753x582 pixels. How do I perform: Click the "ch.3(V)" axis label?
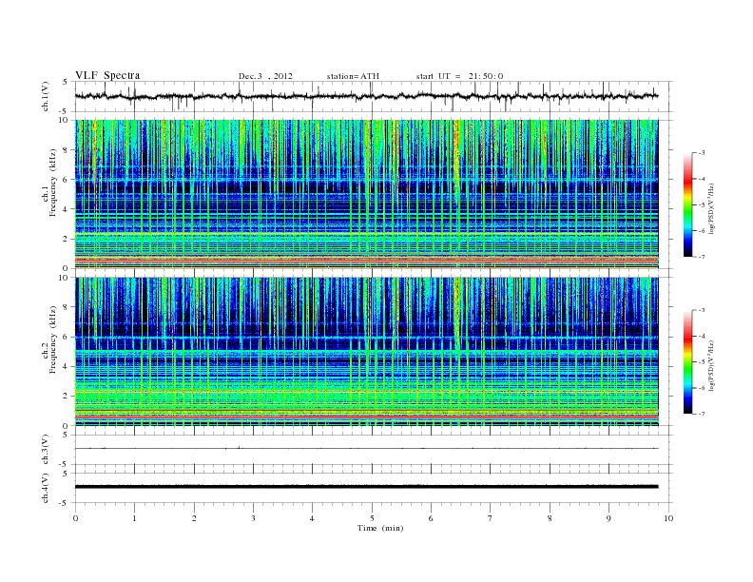(46, 450)
